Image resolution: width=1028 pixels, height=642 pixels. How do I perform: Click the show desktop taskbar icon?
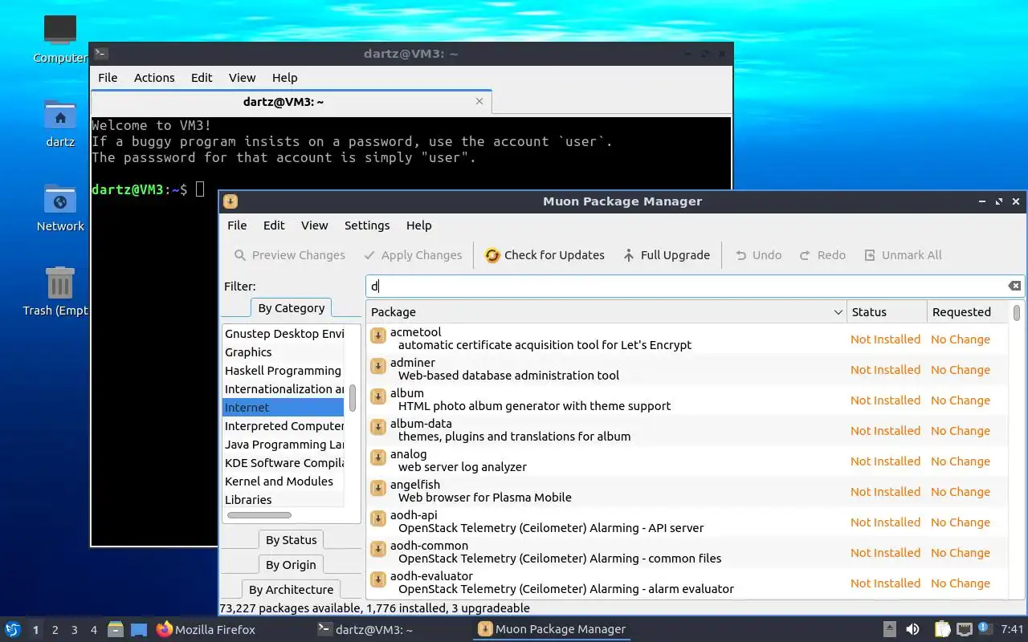(139, 629)
